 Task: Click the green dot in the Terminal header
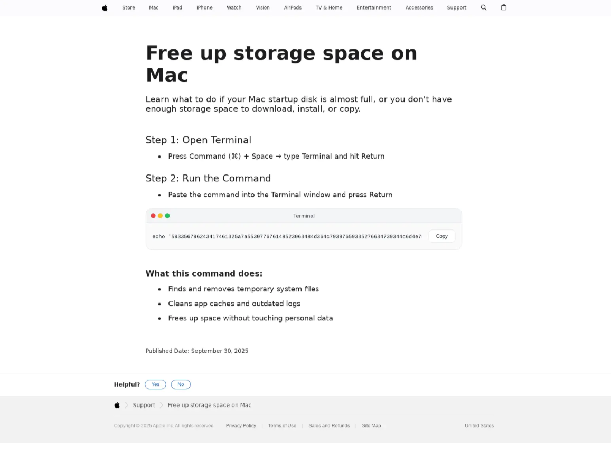pos(167,216)
